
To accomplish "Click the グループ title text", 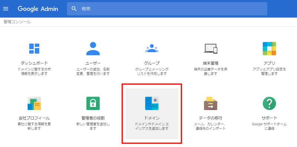I will (152, 63).
